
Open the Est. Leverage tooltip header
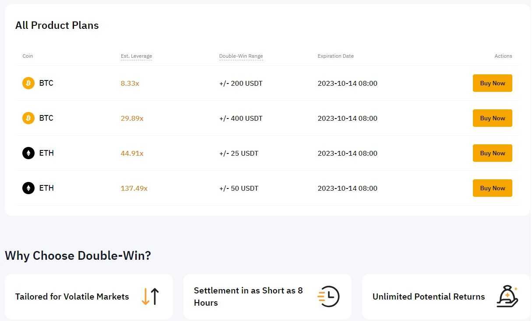click(x=136, y=56)
